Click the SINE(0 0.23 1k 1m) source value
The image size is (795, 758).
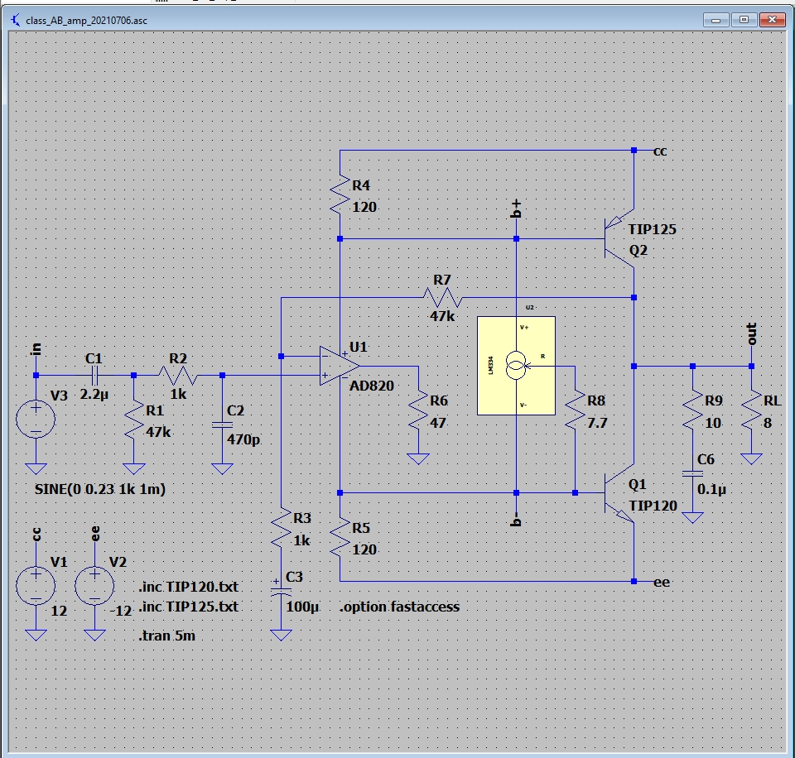(100, 489)
